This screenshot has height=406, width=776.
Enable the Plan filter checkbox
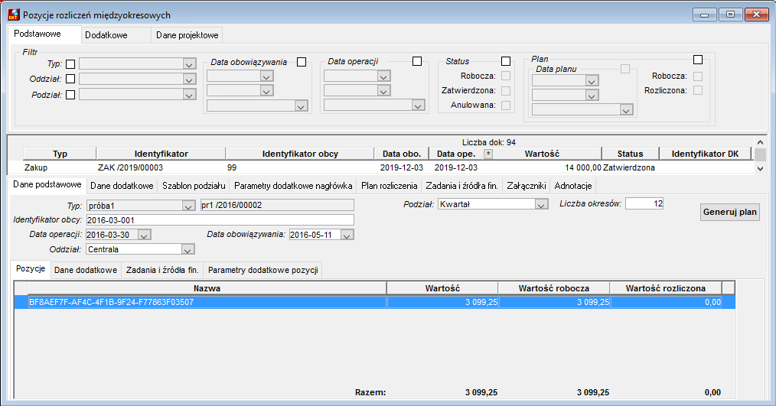(x=698, y=60)
